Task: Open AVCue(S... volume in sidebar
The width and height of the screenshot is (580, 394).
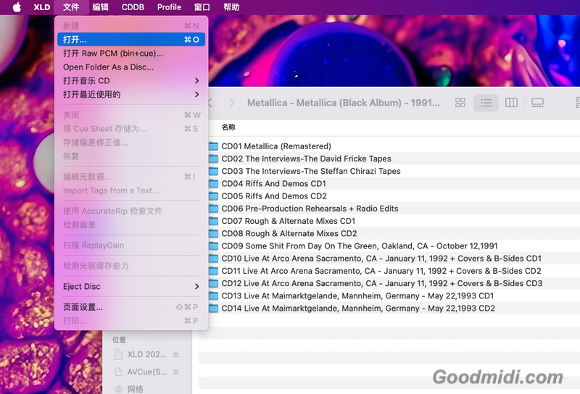Action: 147,372
